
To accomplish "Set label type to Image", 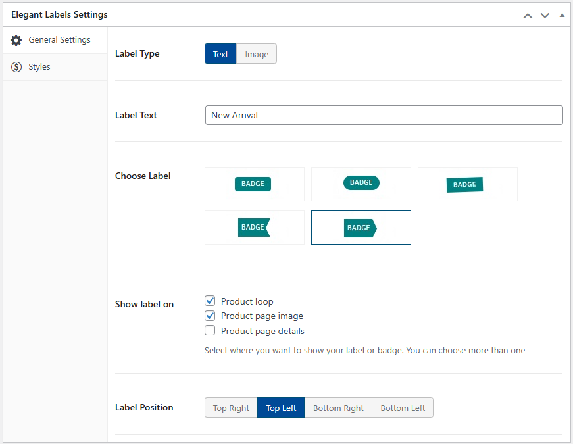I will 257,54.
